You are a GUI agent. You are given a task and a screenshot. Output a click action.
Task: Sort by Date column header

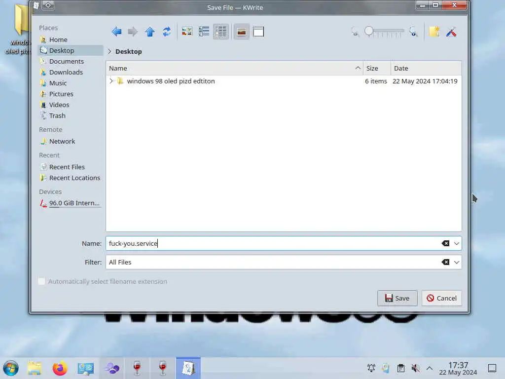click(426, 68)
